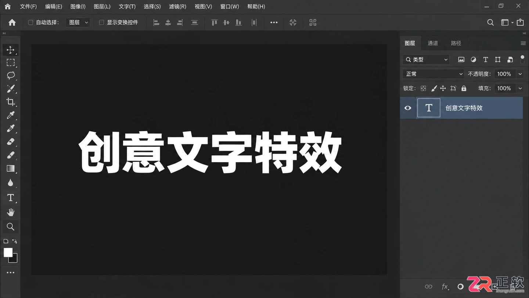
Task: Filter layers by pixel image icon
Action: (x=461, y=60)
